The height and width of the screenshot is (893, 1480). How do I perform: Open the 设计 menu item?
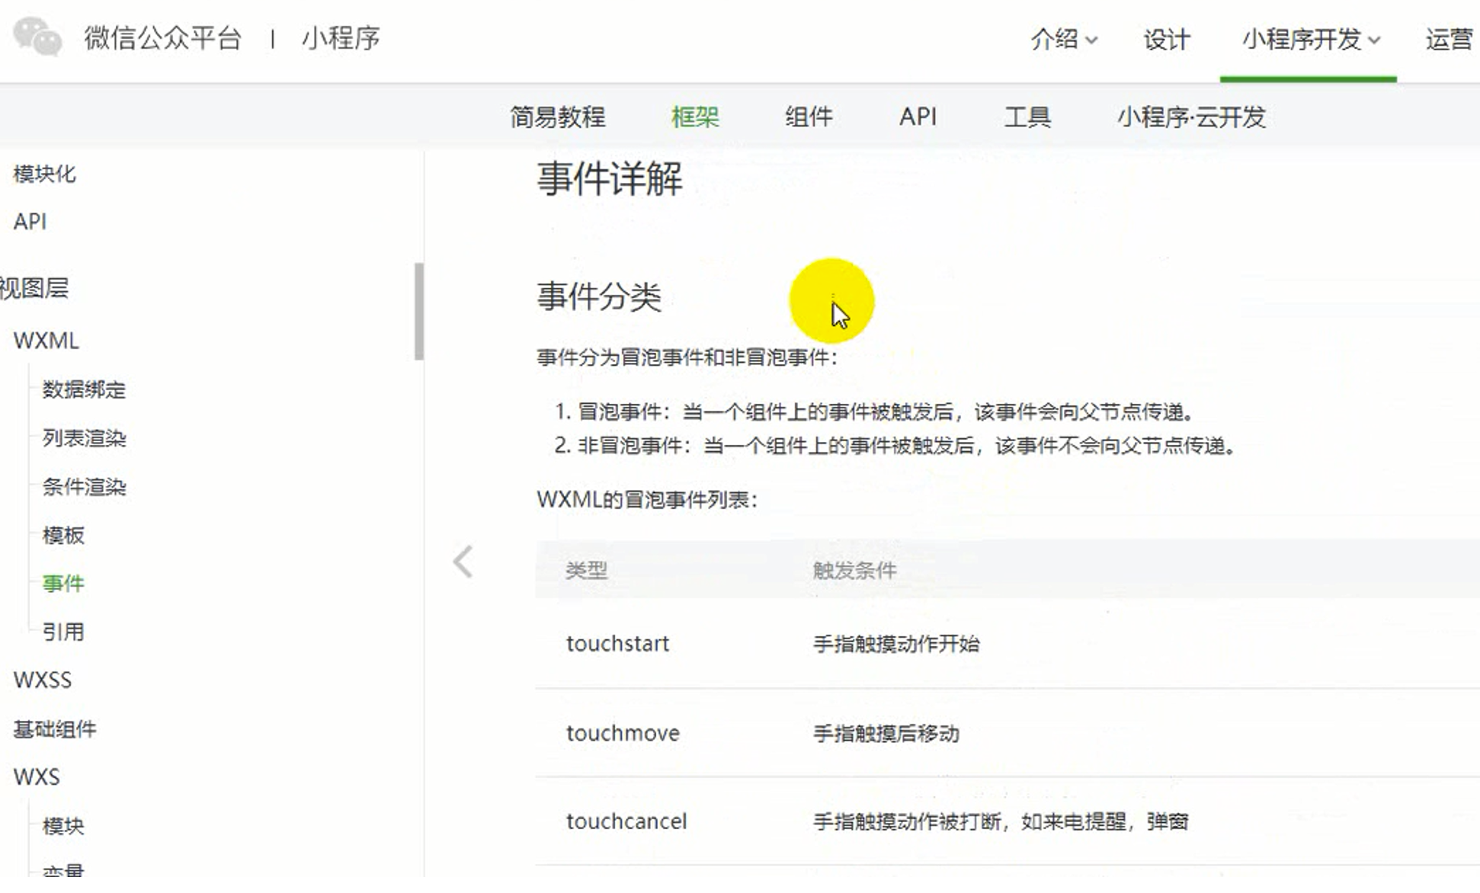coord(1167,39)
